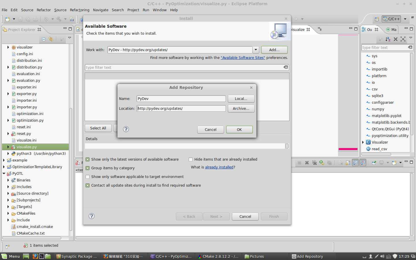416x260 pixels.
Task: Open terminal from taskbar launcher
Action: (x=42, y=256)
